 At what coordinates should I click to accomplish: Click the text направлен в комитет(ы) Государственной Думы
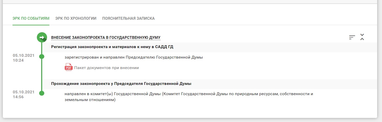point(189,97)
